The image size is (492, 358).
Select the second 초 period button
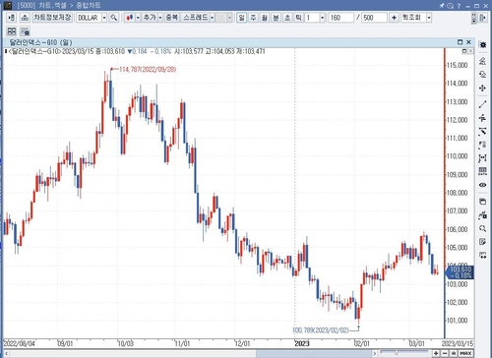coord(287,18)
